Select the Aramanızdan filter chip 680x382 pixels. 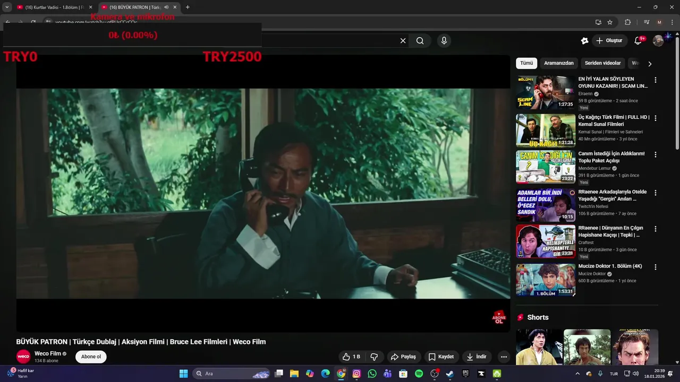coord(559,63)
